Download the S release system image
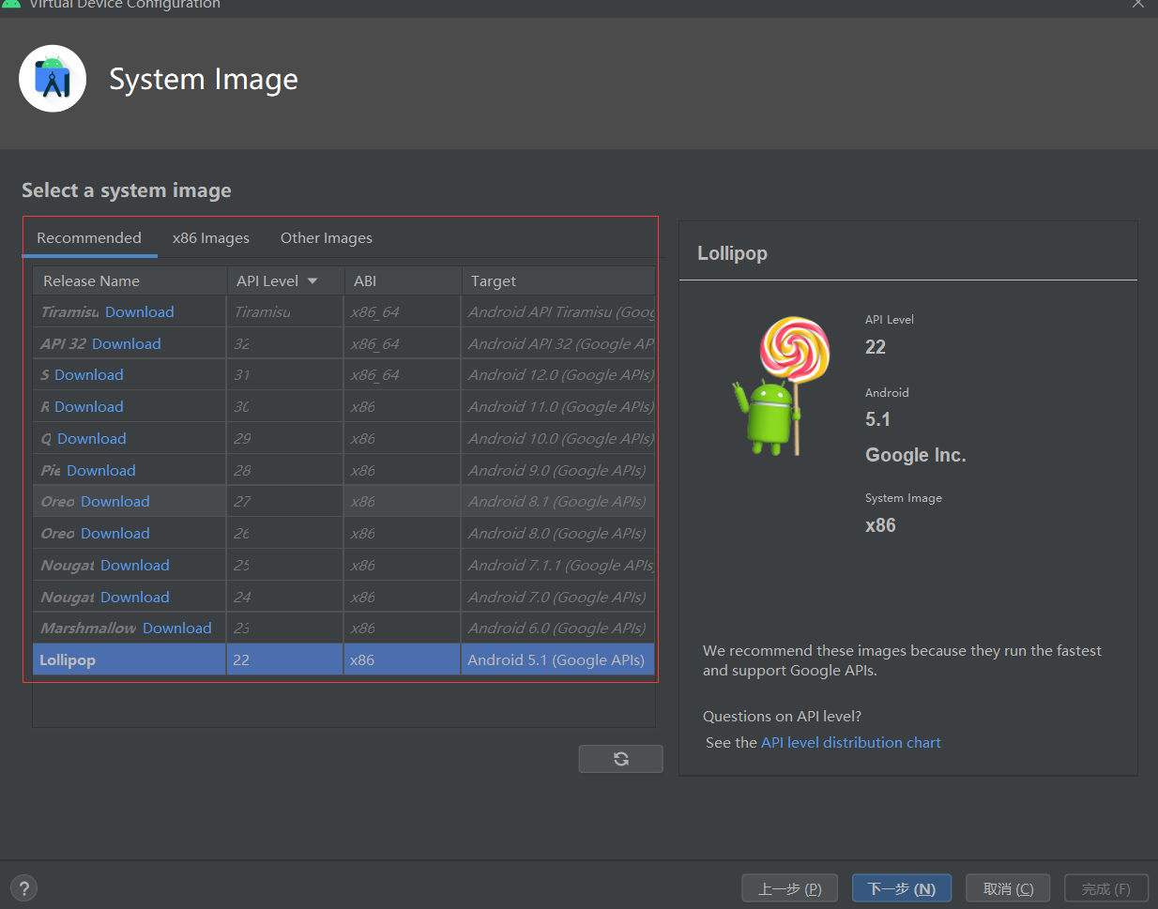Screen dimensions: 1158x909 coord(89,374)
